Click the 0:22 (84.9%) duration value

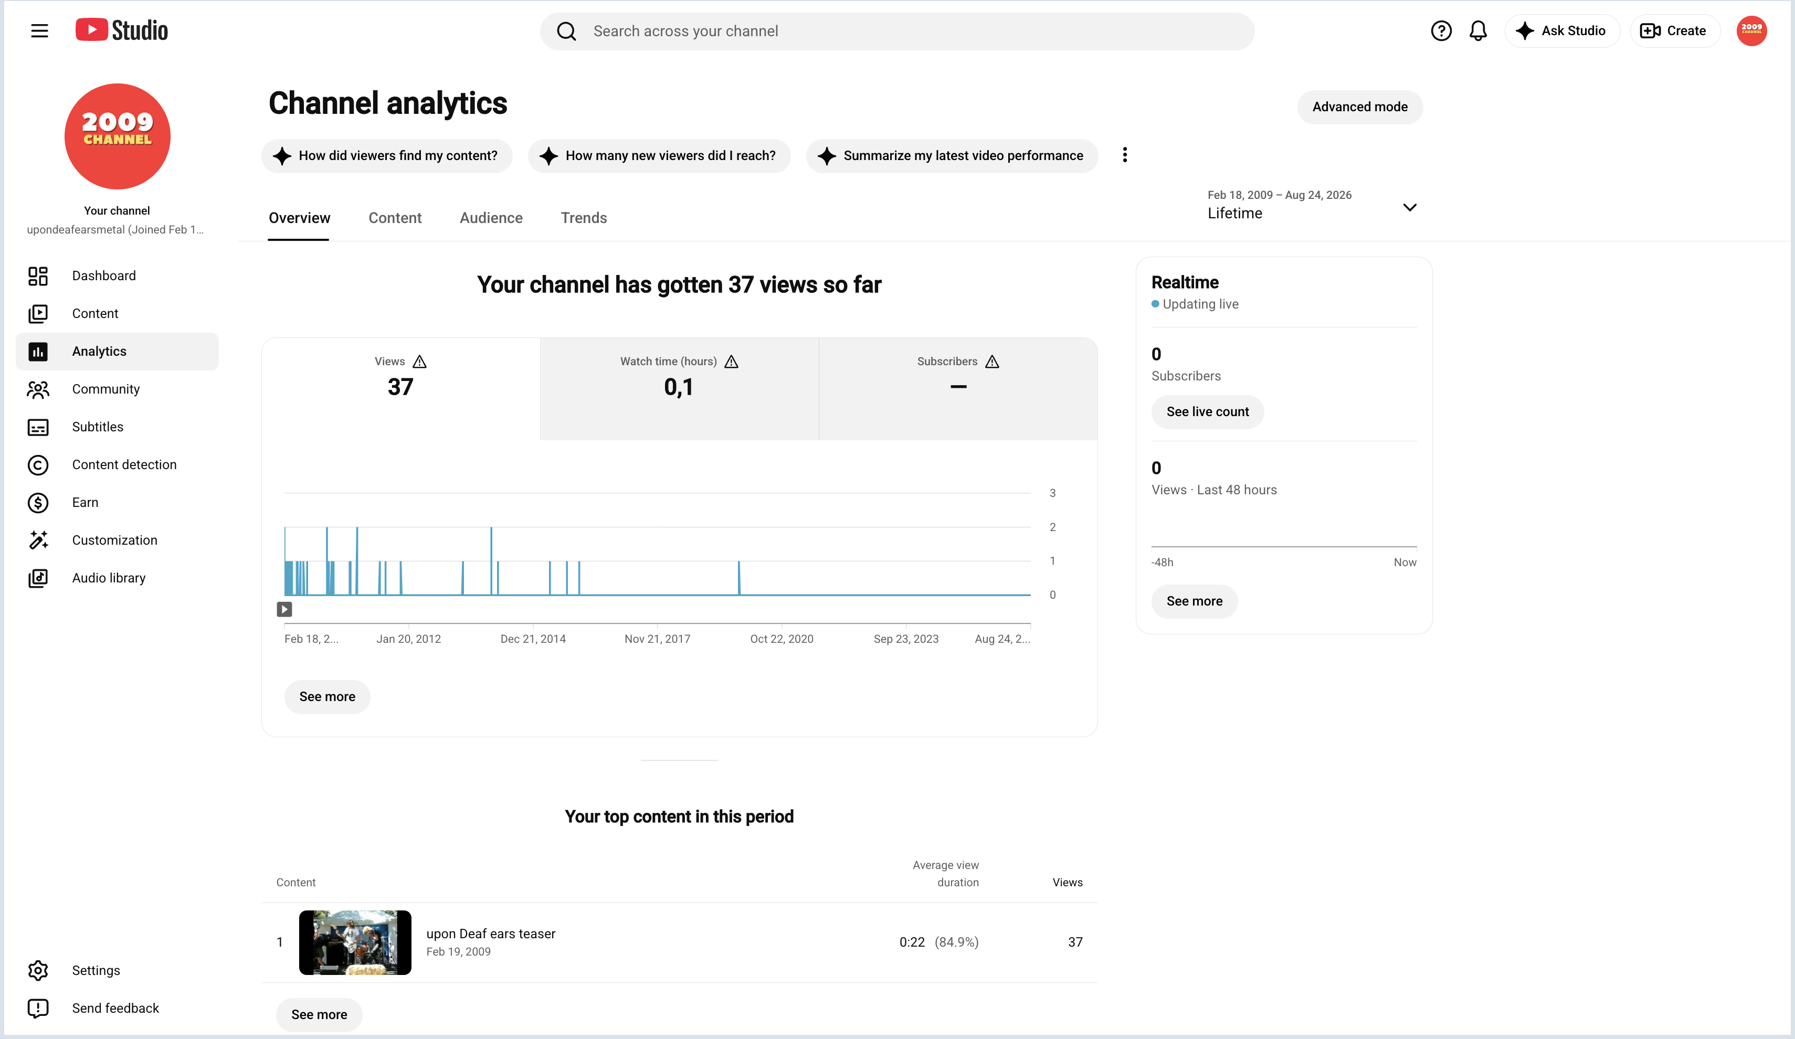tap(939, 942)
